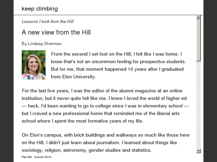Click "The Hill" in the footer
Image resolution: width=217 pixels, height=162 pixels.
click(x=27, y=157)
